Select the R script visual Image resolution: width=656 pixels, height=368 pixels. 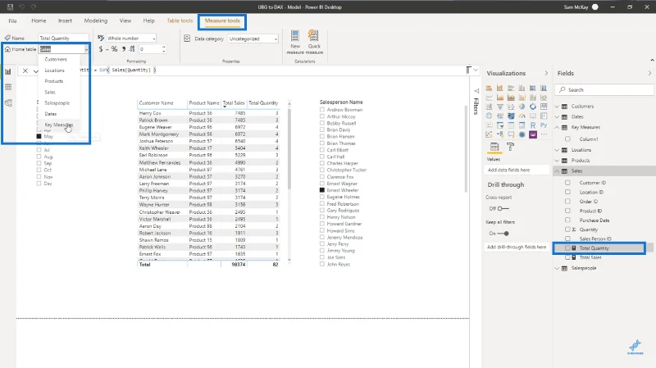point(532,125)
